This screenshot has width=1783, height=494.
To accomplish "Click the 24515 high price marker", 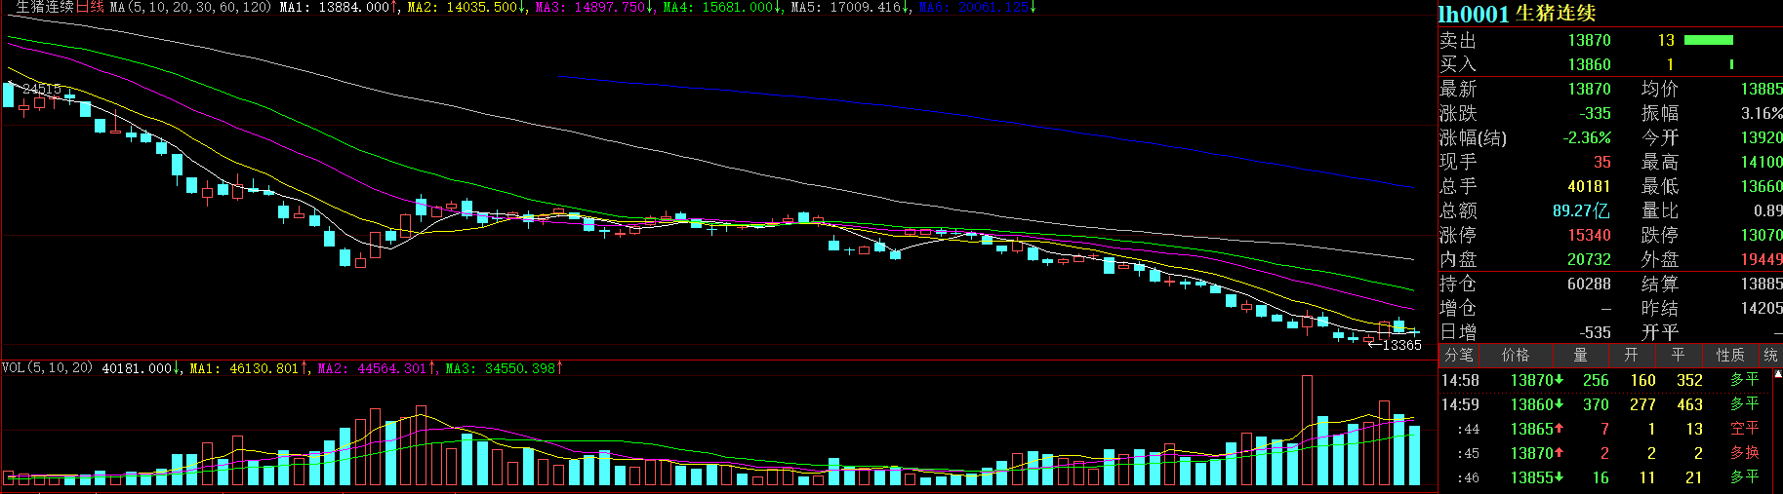I will click(41, 89).
